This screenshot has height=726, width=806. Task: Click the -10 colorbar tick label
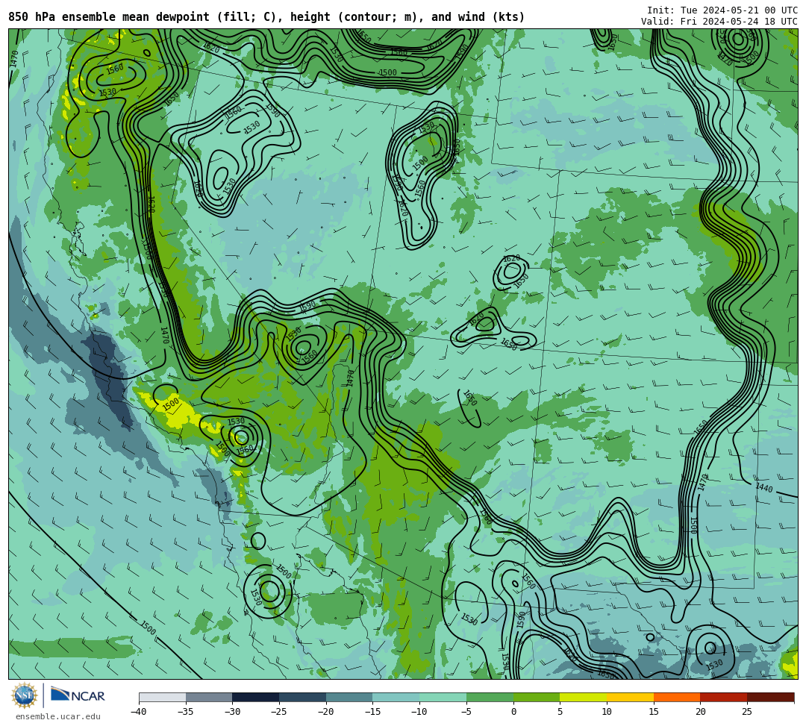point(419,712)
